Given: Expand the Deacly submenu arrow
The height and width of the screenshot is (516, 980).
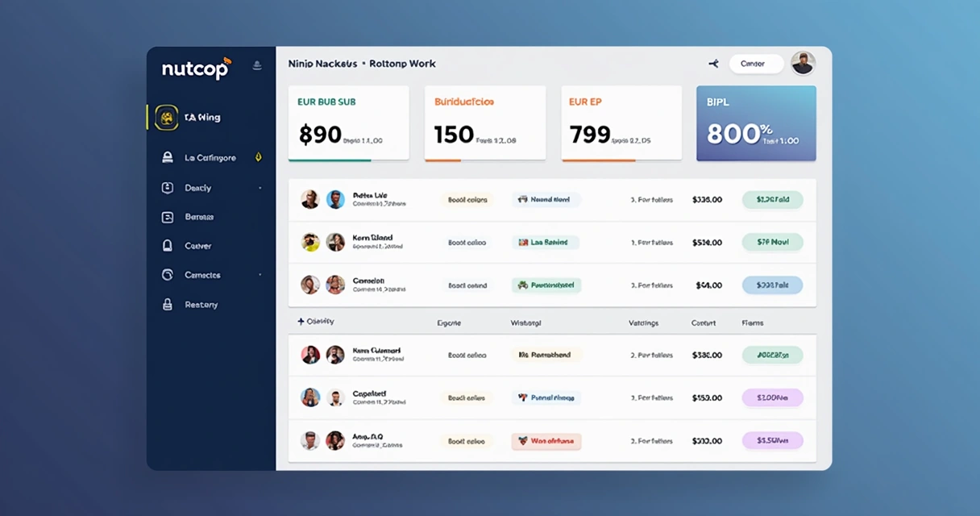Looking at the screenshot, I should (260, 188).
